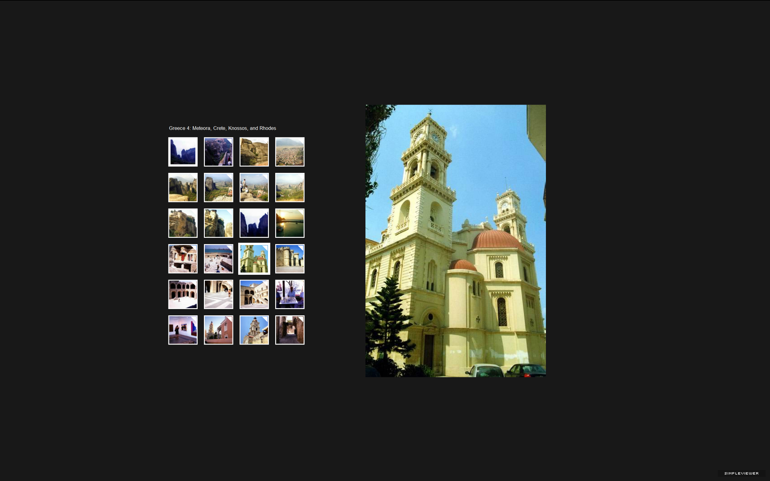Select thumbnail of stone palace with outdoor staircase
Viewport: 770px width, 481px height.
254,294
